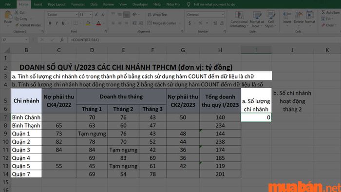Select column H header
Viewport: 341px width, 192px height.
(220, 50)
